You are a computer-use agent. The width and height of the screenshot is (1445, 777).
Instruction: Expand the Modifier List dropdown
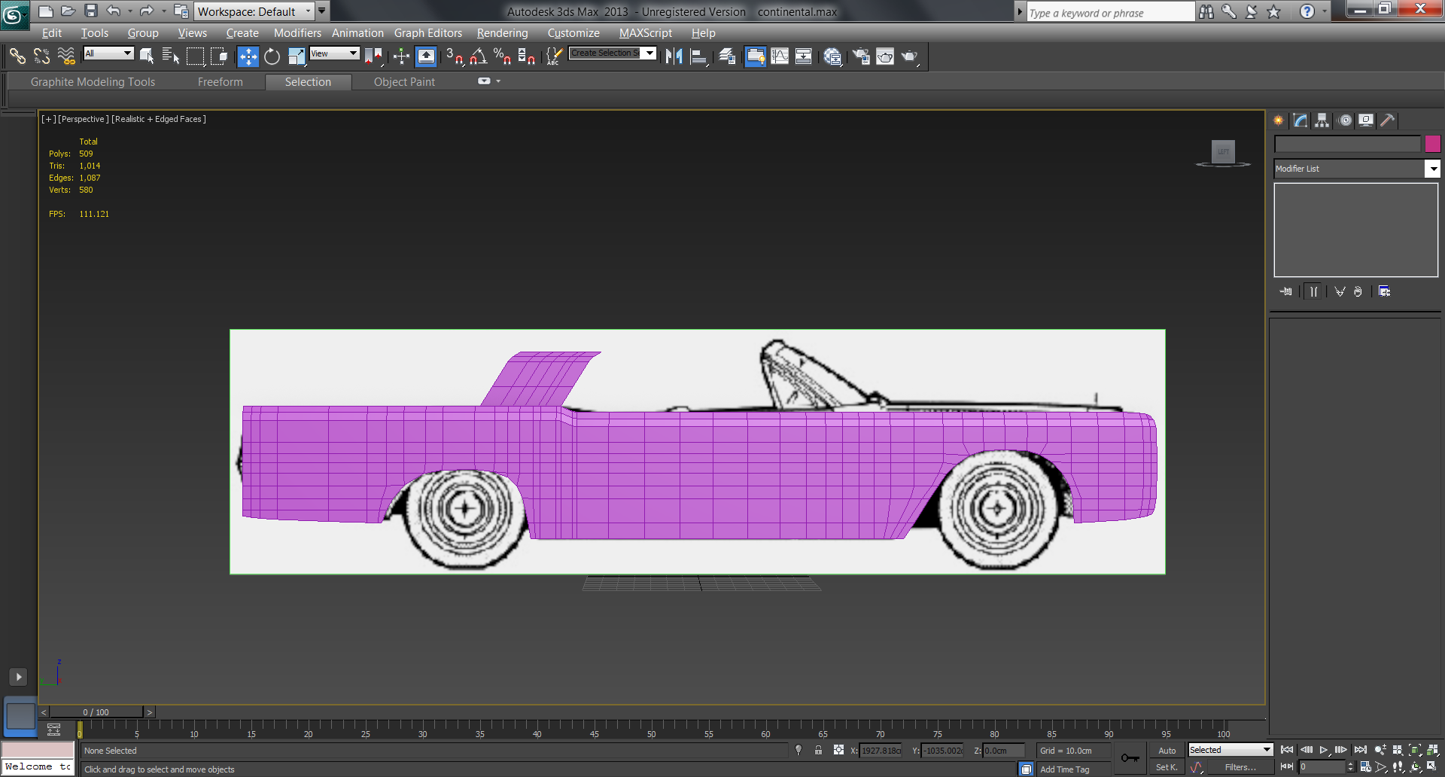(1433, 169)
